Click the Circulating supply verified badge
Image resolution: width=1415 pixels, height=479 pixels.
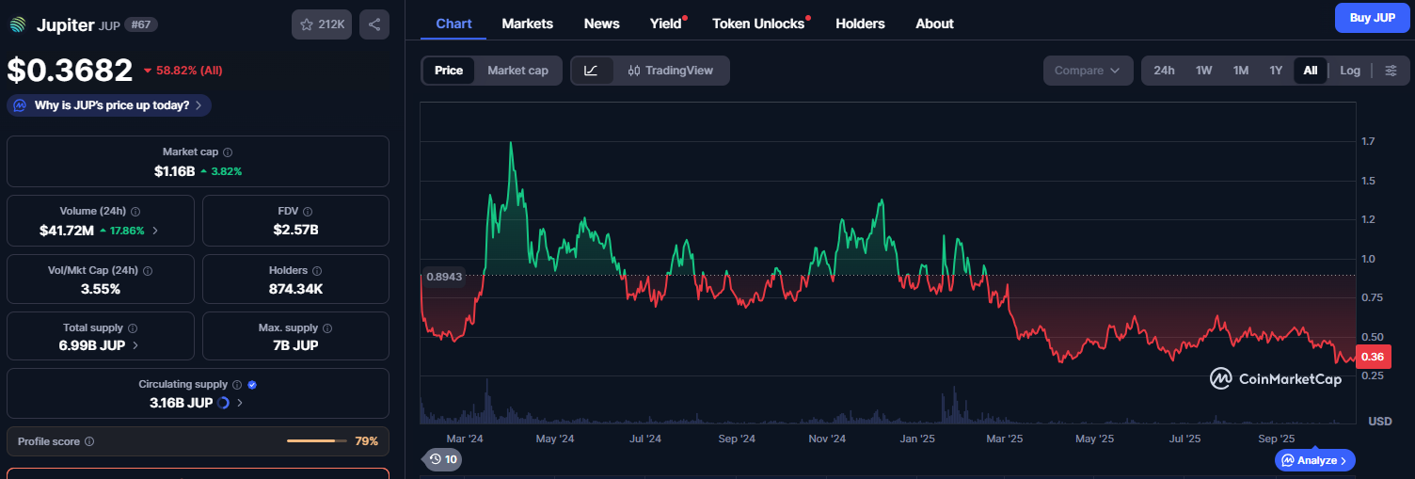(252, 385)
